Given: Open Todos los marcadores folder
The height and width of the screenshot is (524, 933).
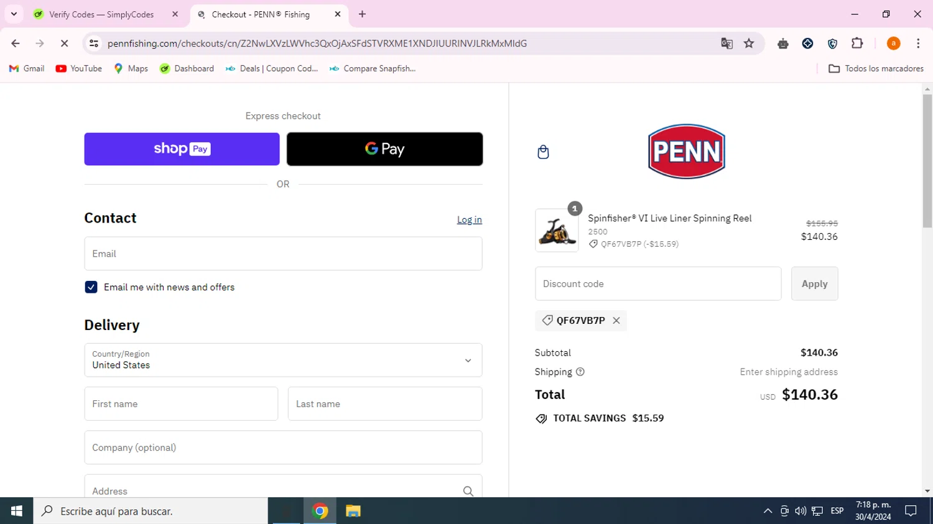Looking at the screenshot, I should tap(876, 68).
